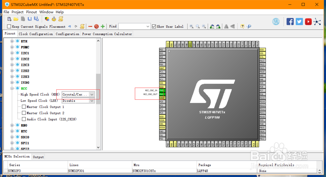Open the Window menu

(46, 12)
